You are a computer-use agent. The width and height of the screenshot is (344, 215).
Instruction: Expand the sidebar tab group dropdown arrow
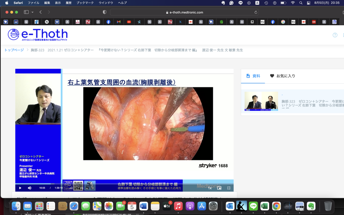(x=33, y=12)
